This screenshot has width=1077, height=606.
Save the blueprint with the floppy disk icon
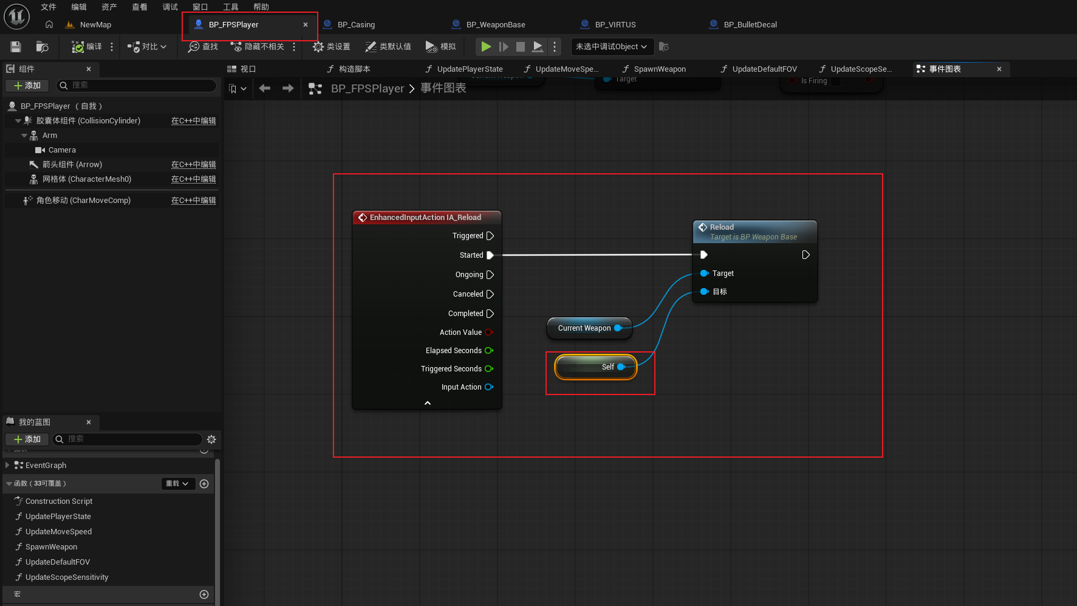pyautogui.click(x=16, y=47)
